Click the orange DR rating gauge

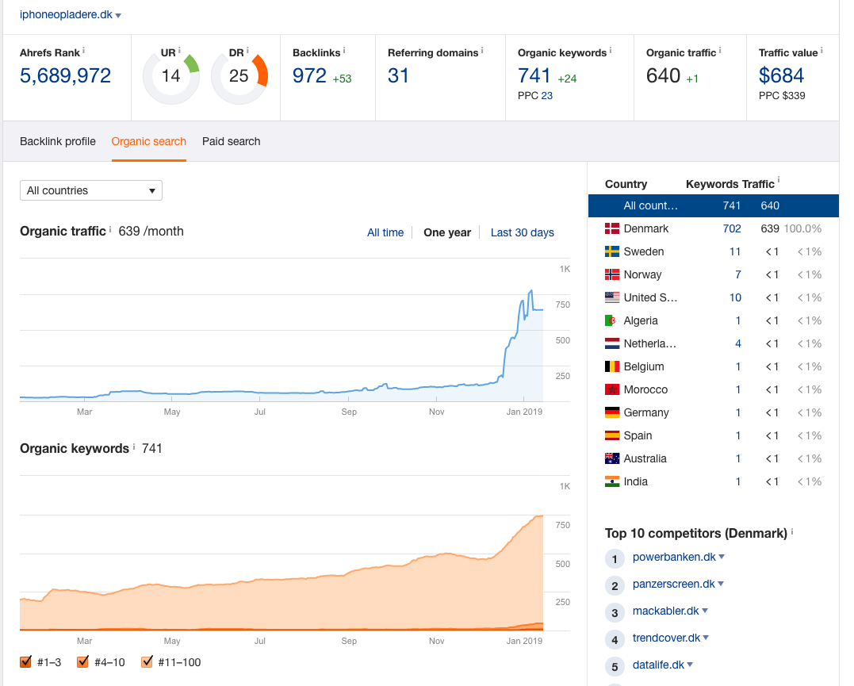239,77
